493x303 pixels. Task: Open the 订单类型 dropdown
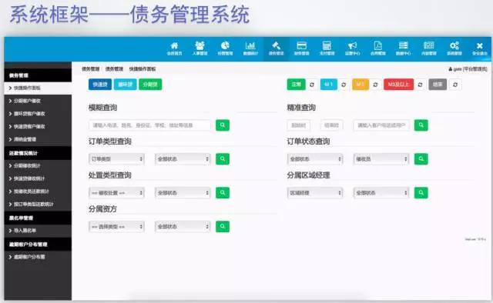[116, 159]
